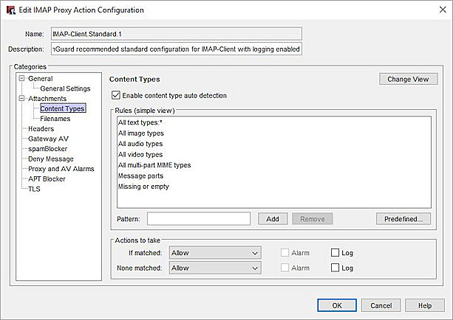Select Filenames in the Categories tree
Screen dimensions: 453x320
pyautogui.click(x=55, y=118)
